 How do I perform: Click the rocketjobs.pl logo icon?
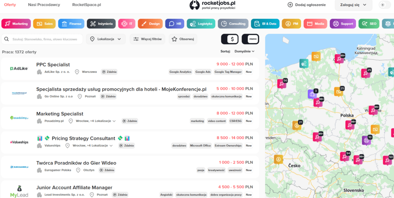[x=195, y=5]
